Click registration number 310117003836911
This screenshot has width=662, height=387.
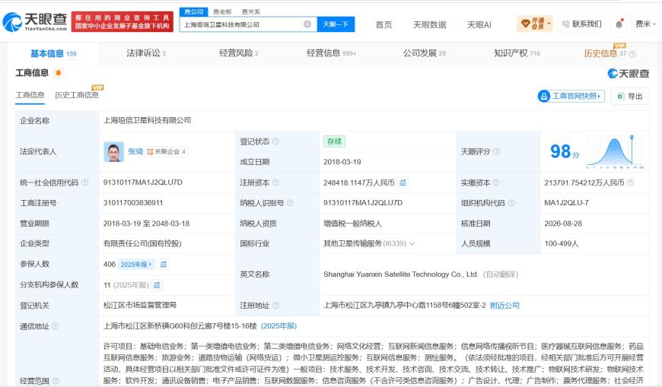pos(133,202)
